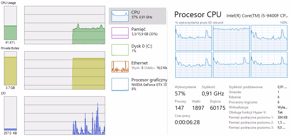
Task: Click the Procesor graficzny thumbnail graph
Action: pos(120,84)
